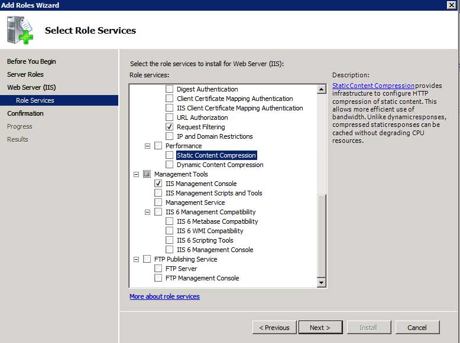Tick IIS 6 Metabase Compatibility checkbox

169,221
